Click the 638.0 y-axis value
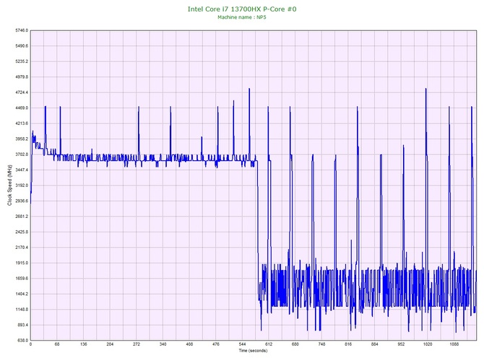This screenshot has height=363, width=484. [22, 341]
